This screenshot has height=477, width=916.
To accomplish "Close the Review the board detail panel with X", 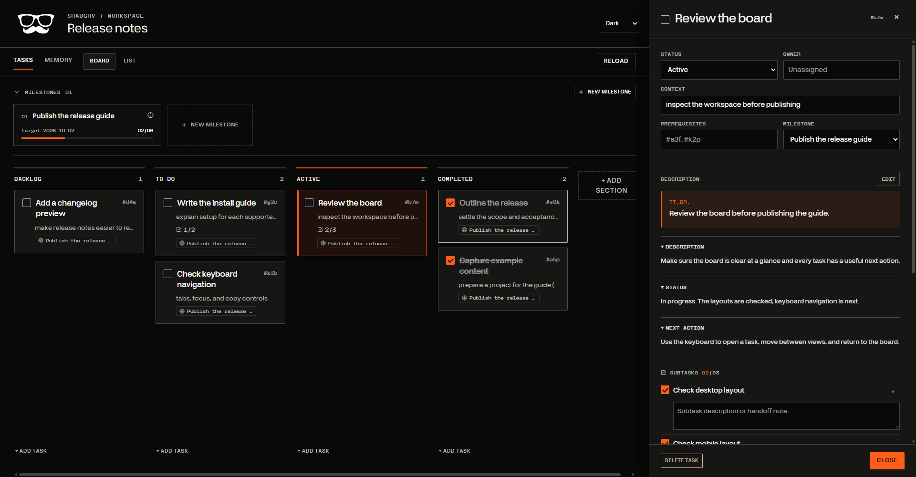I will (896, 17).
